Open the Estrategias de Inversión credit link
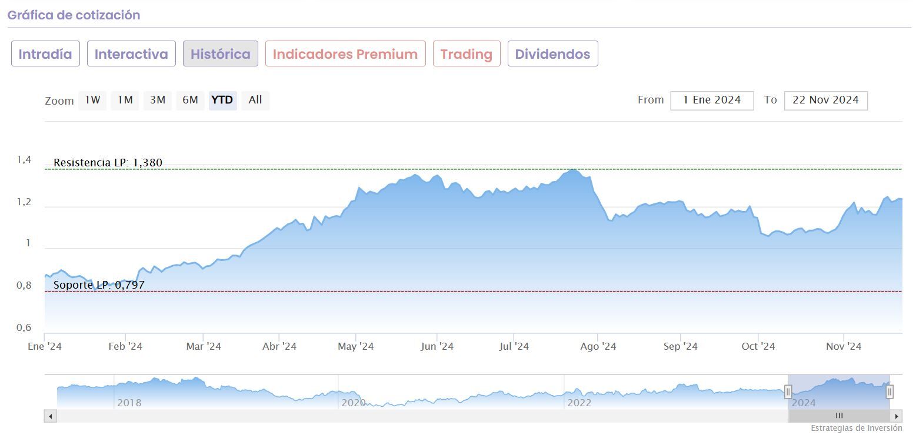 click(856, 428)
